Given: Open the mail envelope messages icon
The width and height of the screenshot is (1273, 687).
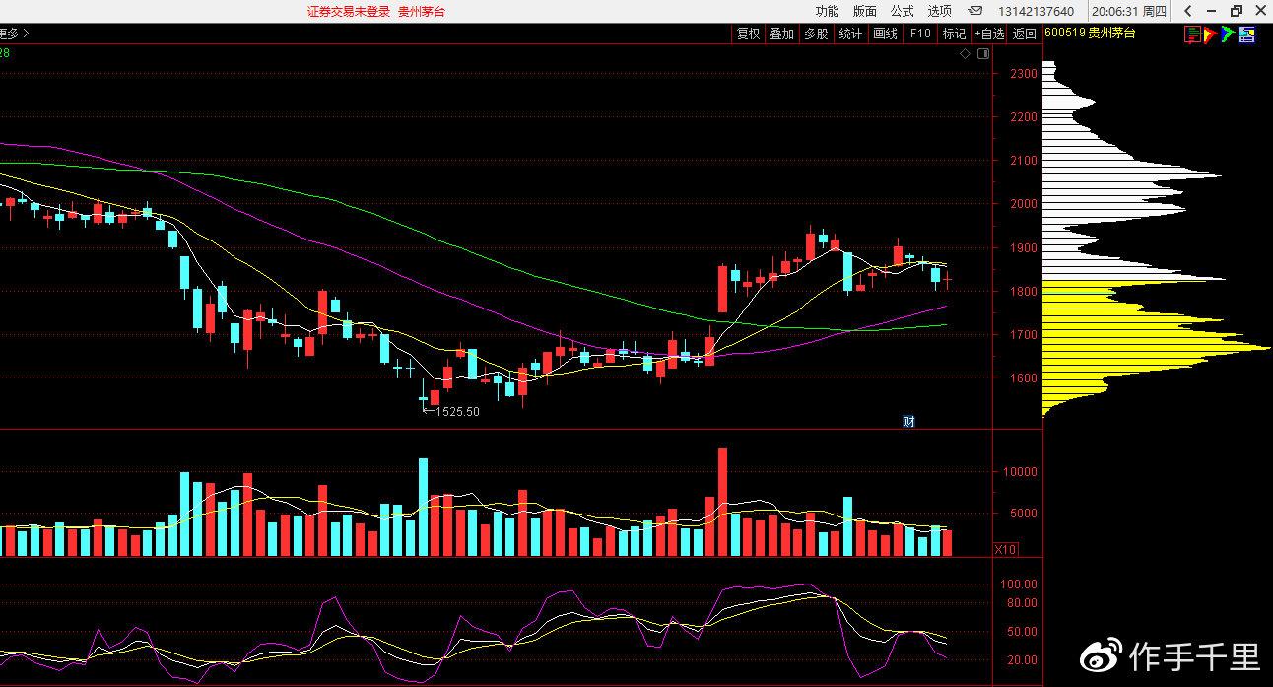Looking at the screenshot, I should [x=975, y=11].
